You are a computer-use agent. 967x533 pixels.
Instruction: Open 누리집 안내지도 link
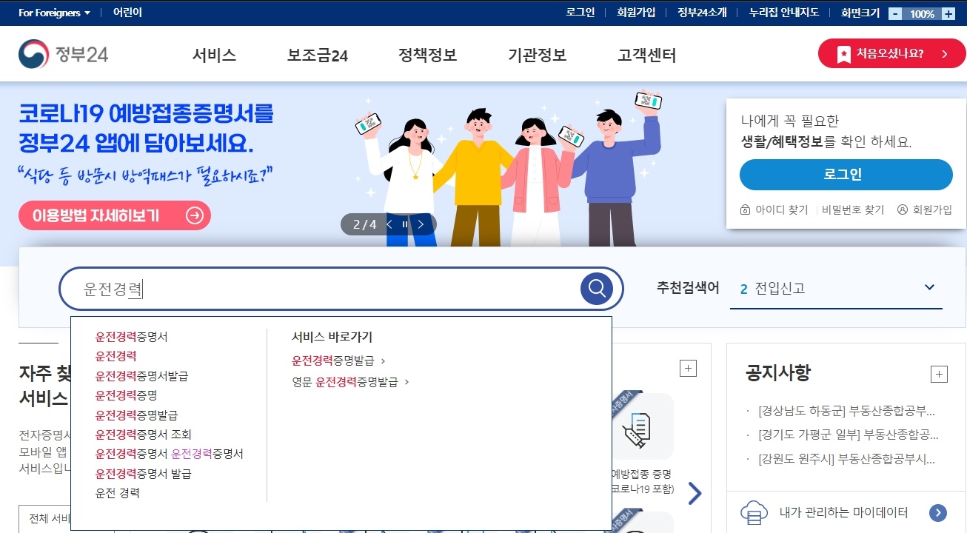tap(784, 13)
